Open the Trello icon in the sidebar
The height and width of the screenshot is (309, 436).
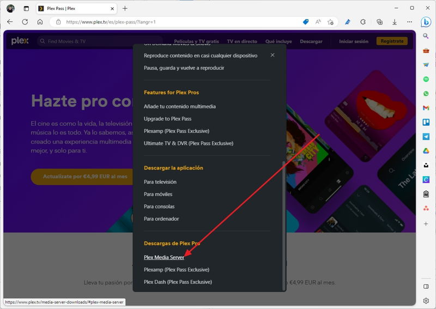pyautogui.click(x=426, y=122)
